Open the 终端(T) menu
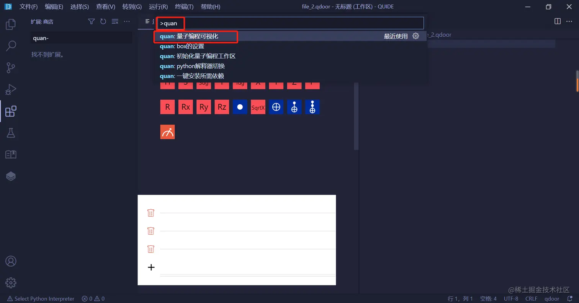Viewport: 579px width, 303px height. (x=184, y=7)
